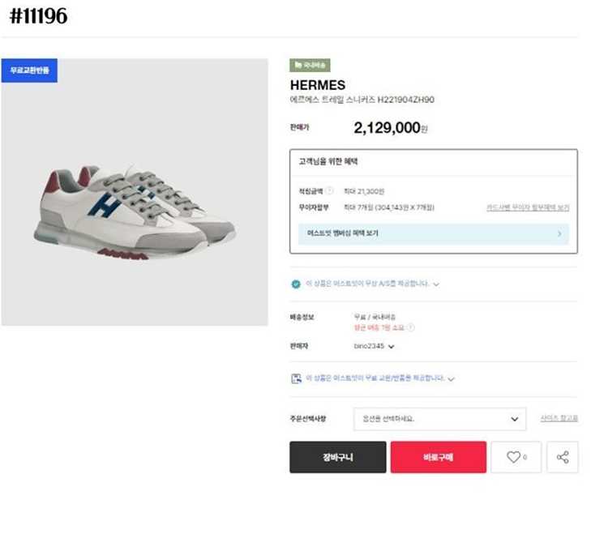Click the blue 무료교환반품 badge on image
Image resolution: width=608 pixels, height=534 pixels.
pos(29,70)
